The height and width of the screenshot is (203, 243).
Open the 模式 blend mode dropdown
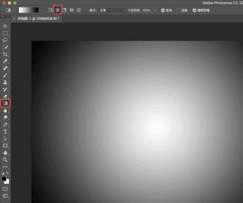click(112, 10)
